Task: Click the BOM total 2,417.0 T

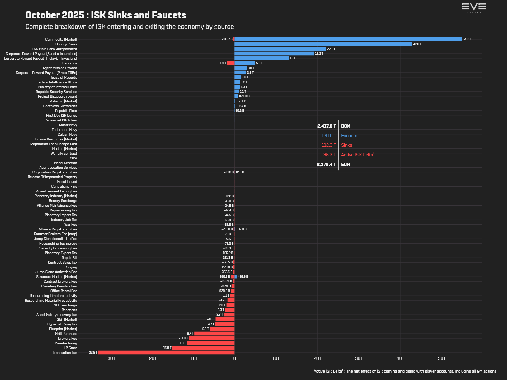Action: [x=327, y=126]
